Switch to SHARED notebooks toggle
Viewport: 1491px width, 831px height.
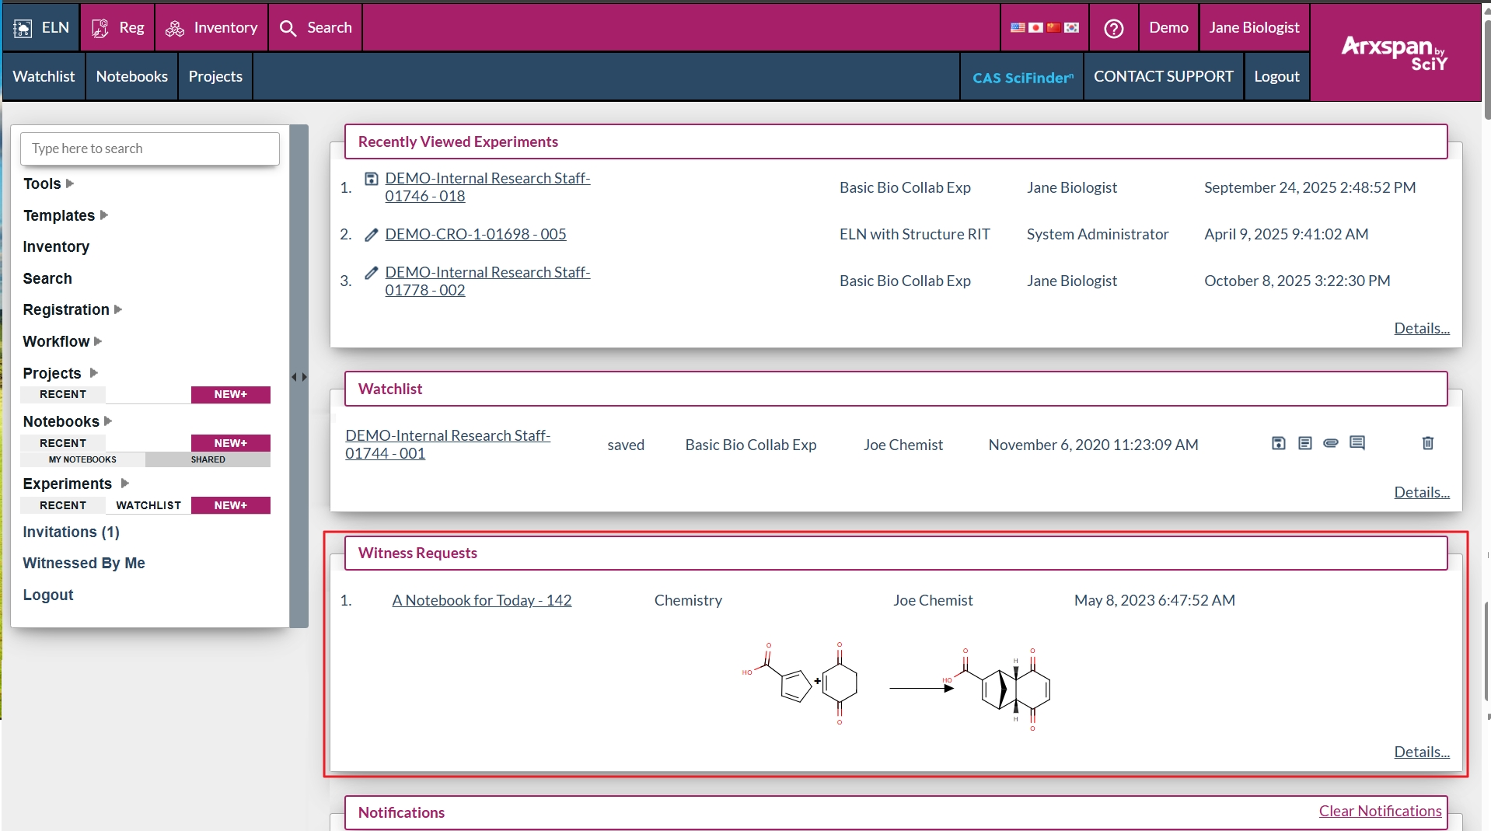click(208, 459)
